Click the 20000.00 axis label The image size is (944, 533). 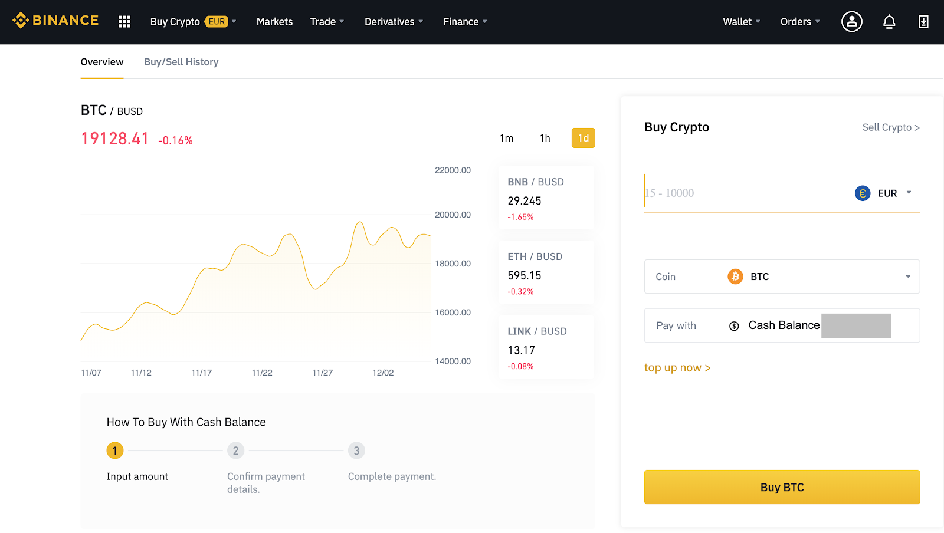[x=453, y=215]
